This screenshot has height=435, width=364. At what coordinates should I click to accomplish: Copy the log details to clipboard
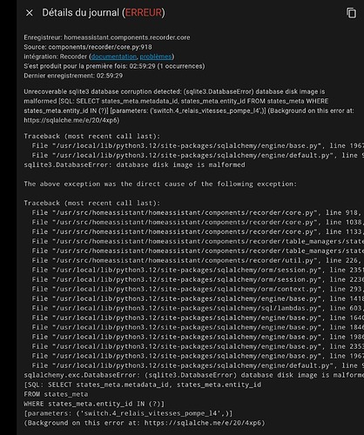351,13
